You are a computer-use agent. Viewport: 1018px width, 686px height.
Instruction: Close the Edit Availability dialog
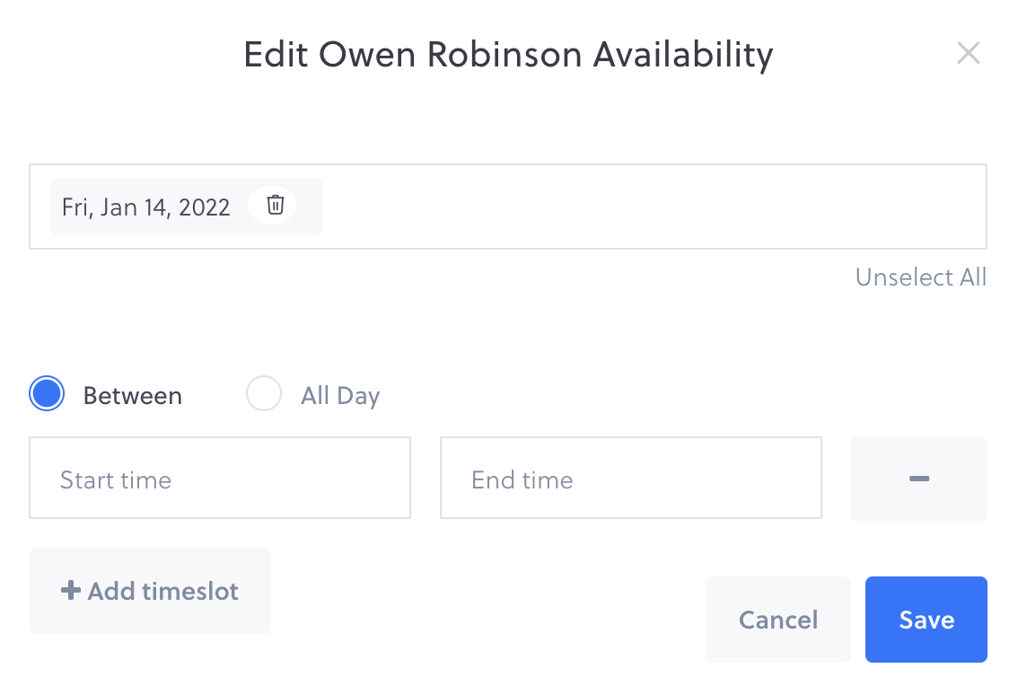tap(968, 54)
